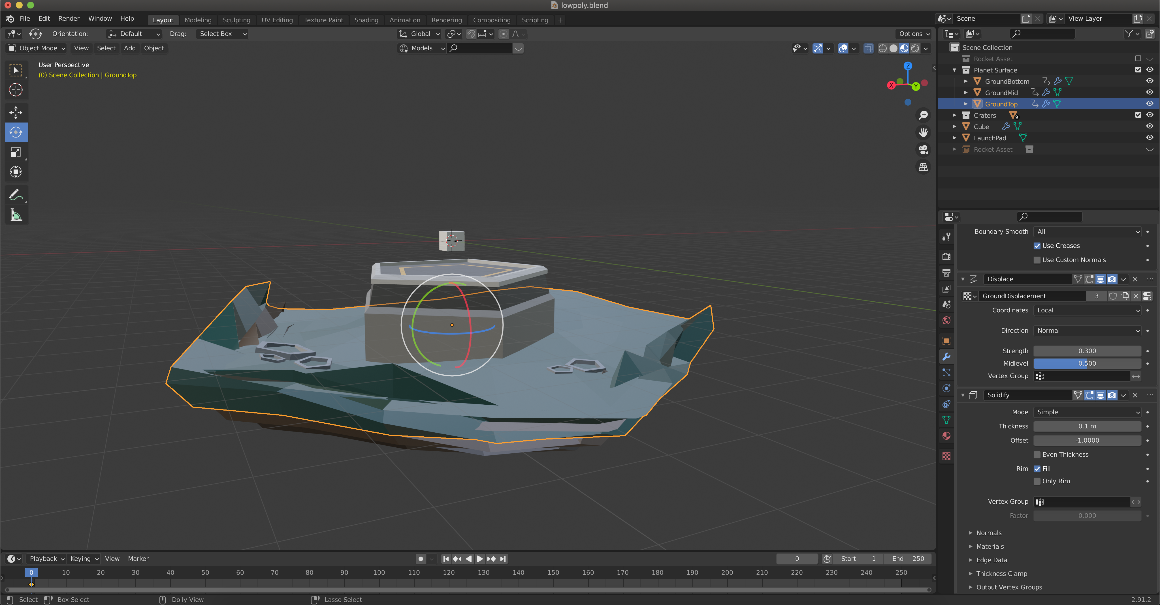Screen dimensions: 1160x605
Task: Open the Direction dropdown set to Normal
Action: tap(1087, 331)
